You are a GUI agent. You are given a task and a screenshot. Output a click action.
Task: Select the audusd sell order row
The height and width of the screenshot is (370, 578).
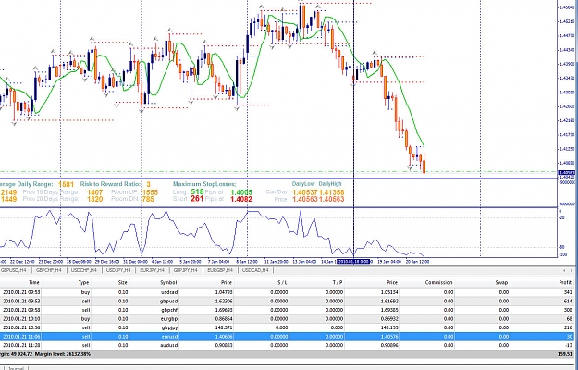(x=288, y=345)
